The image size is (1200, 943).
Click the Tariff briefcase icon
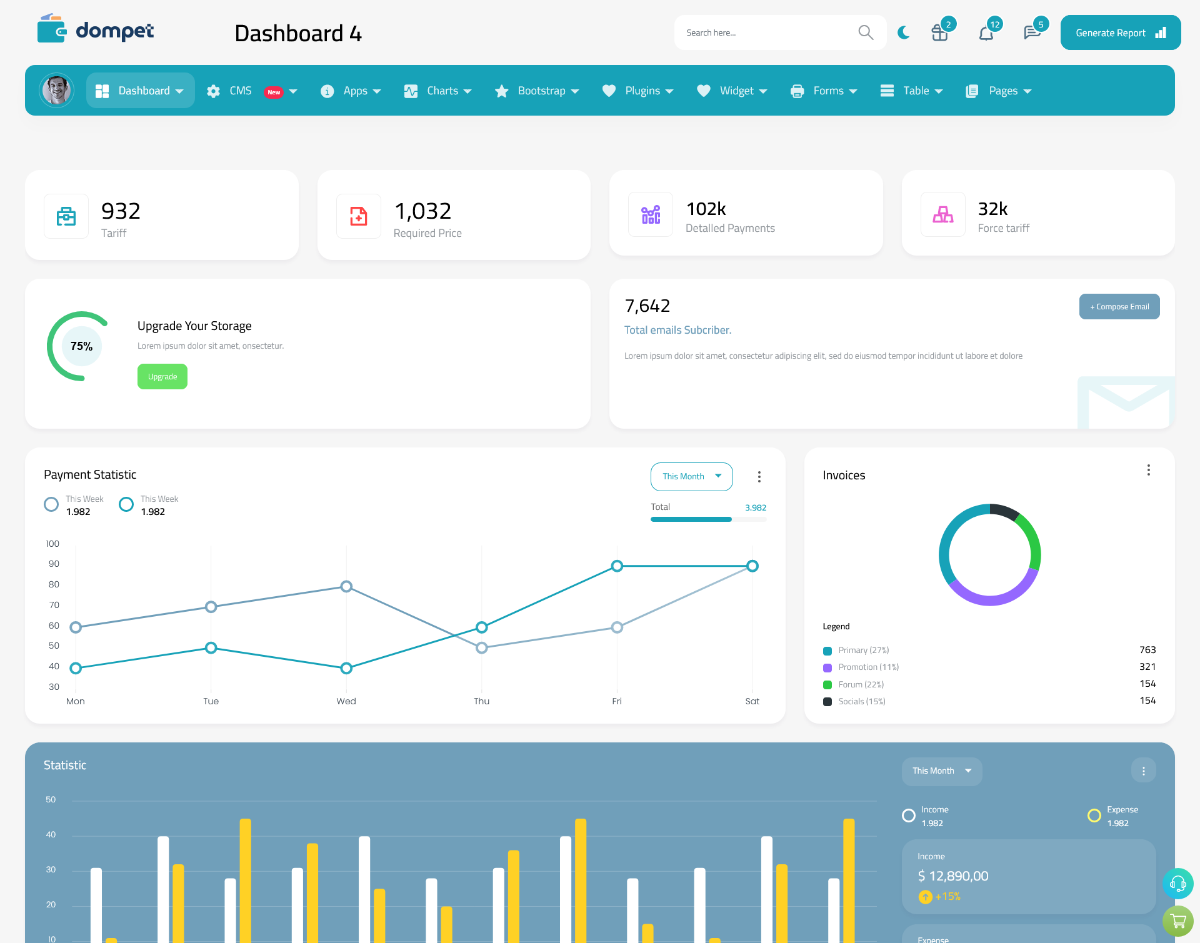66,213
